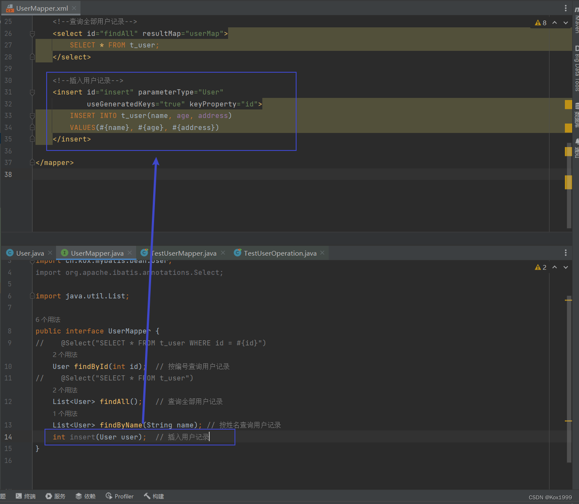This screenshot has width=579, height=504.
Task: Click the 8 warnings indicator in UserMapper.xml
Action: click(541, 23)
